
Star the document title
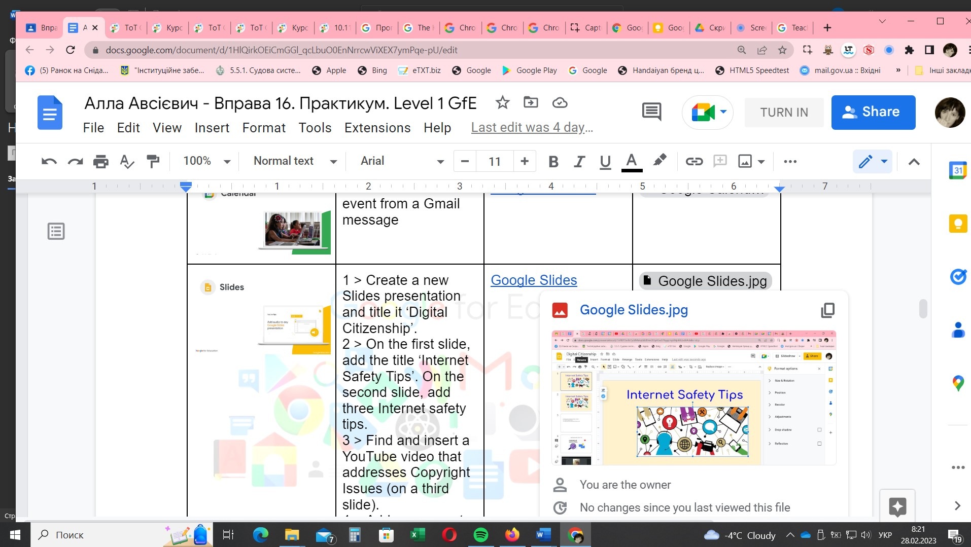click(502, 103)
